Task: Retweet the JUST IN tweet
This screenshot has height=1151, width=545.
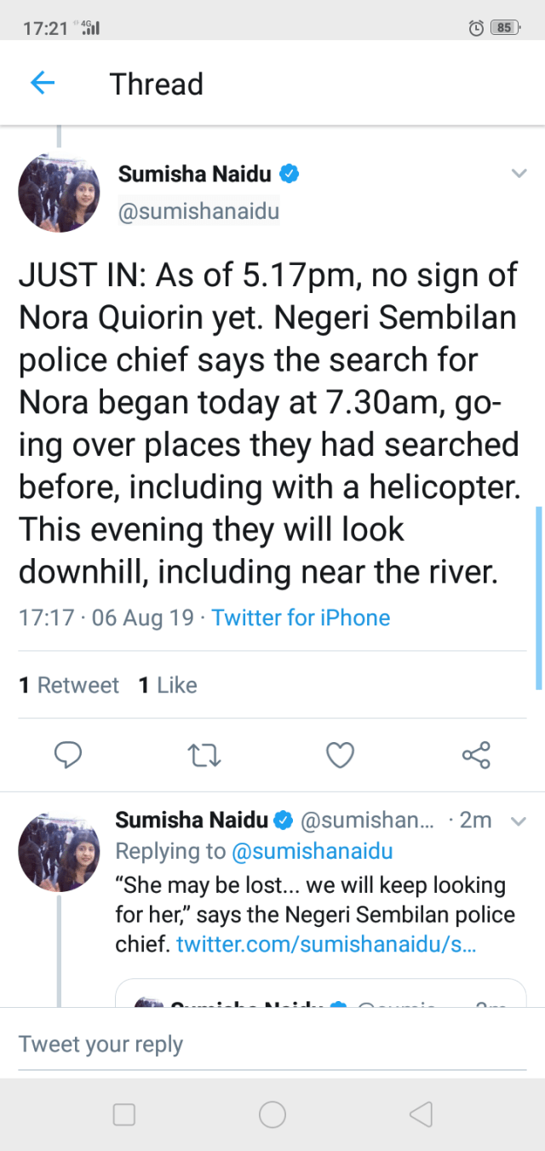Action: (x=204, y=754)
